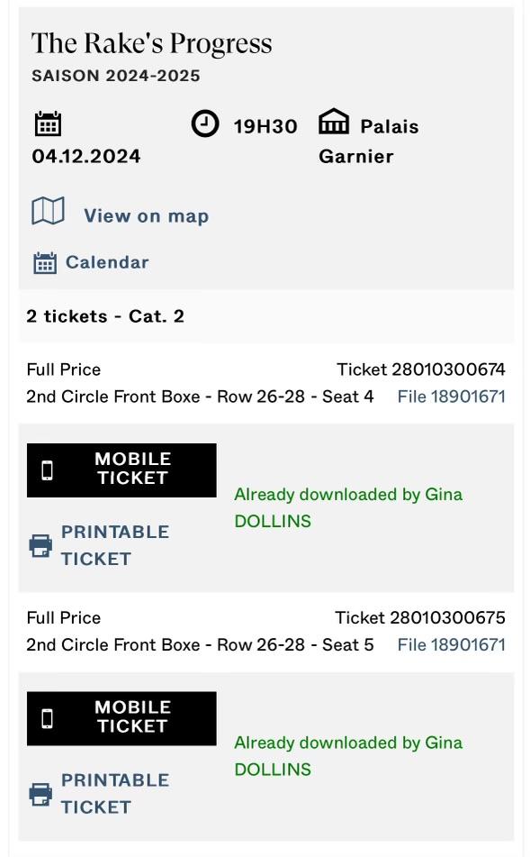
Task: Click the small calendar icon beside Calendar
Action: (45, 263)
